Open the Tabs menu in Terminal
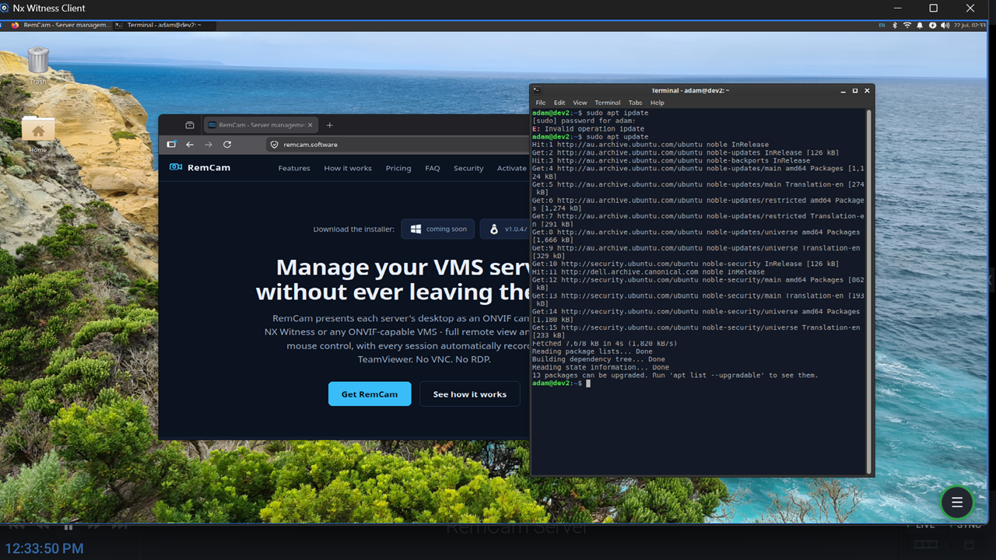The height and width of the screenshot is (560, 996). (x=635, y=103)
